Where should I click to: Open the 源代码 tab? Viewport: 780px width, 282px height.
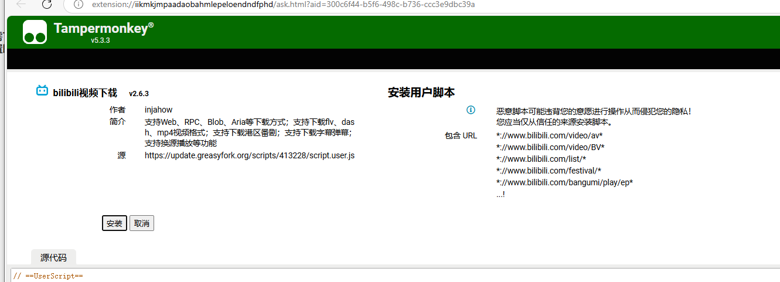pos(53,257)
